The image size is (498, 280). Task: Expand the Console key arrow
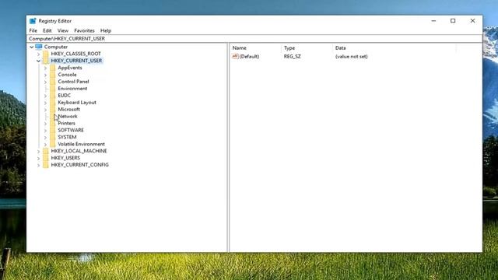[45, 75]
